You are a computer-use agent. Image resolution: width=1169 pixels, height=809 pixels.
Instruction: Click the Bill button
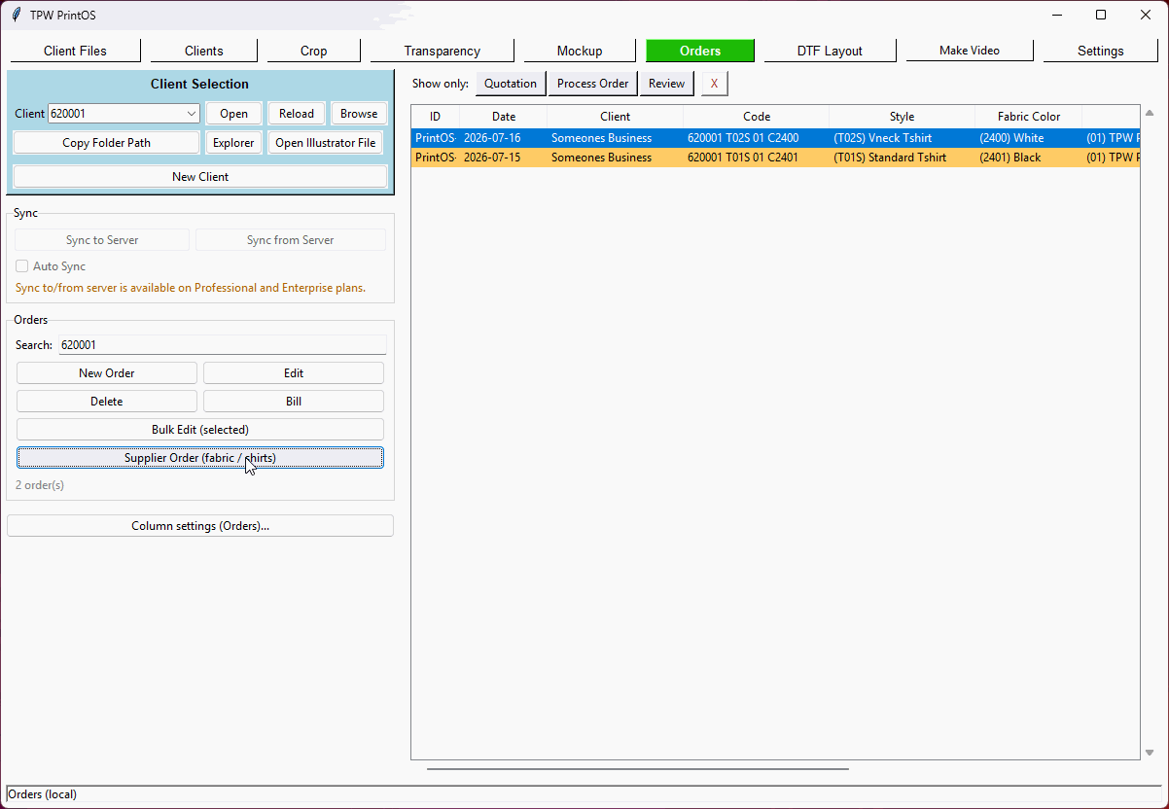[294, 402]
